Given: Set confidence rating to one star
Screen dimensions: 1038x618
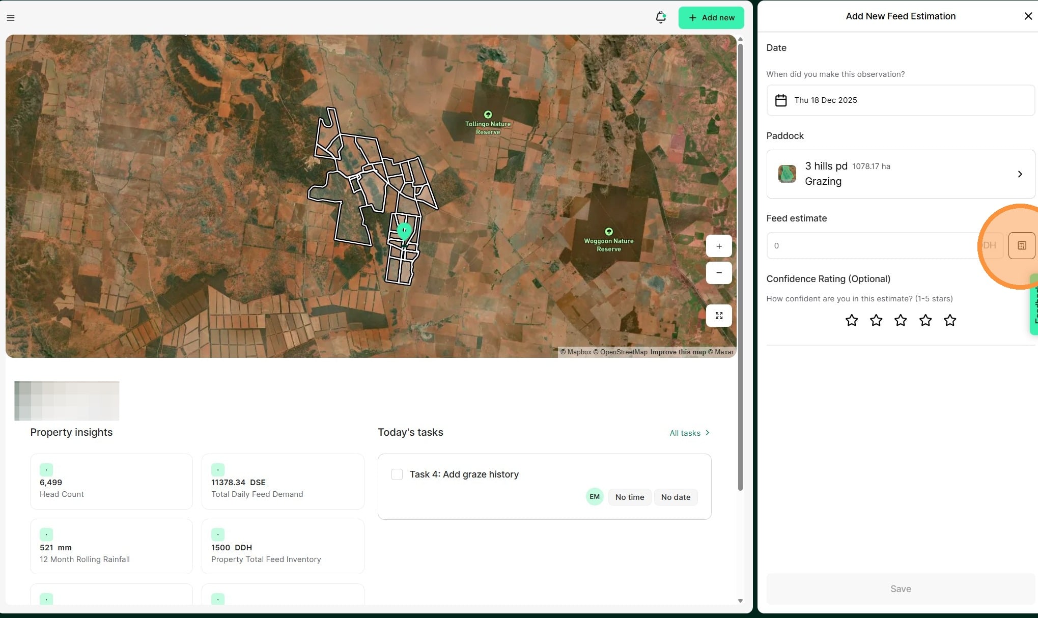Looking at the screenshot, I should pos(851,320).
